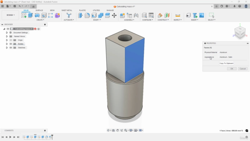Confirm Properties with OK
The width and height of the screenshot is (250, 141).
click(232, 69)
